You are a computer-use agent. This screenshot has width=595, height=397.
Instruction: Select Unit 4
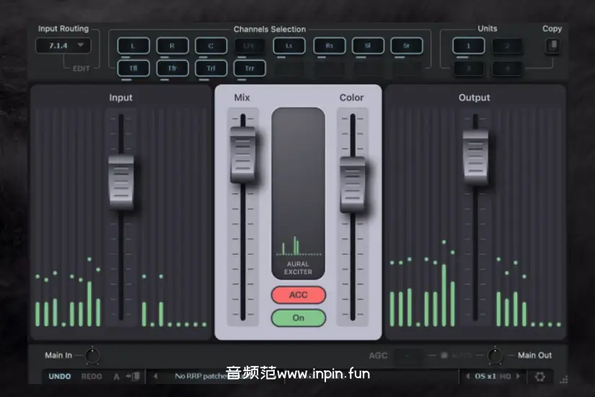coord(507,69)
